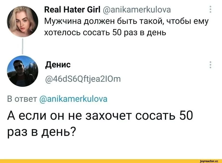Click the tweet line starting "Мужчина должен"
Viewport: 222px width, 163px height.
[126, 22]
